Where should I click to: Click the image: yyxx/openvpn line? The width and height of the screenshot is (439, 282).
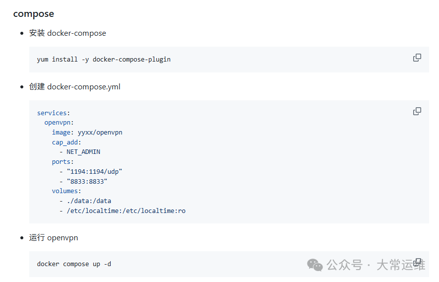pyautogui.click(x=87, y=132)
